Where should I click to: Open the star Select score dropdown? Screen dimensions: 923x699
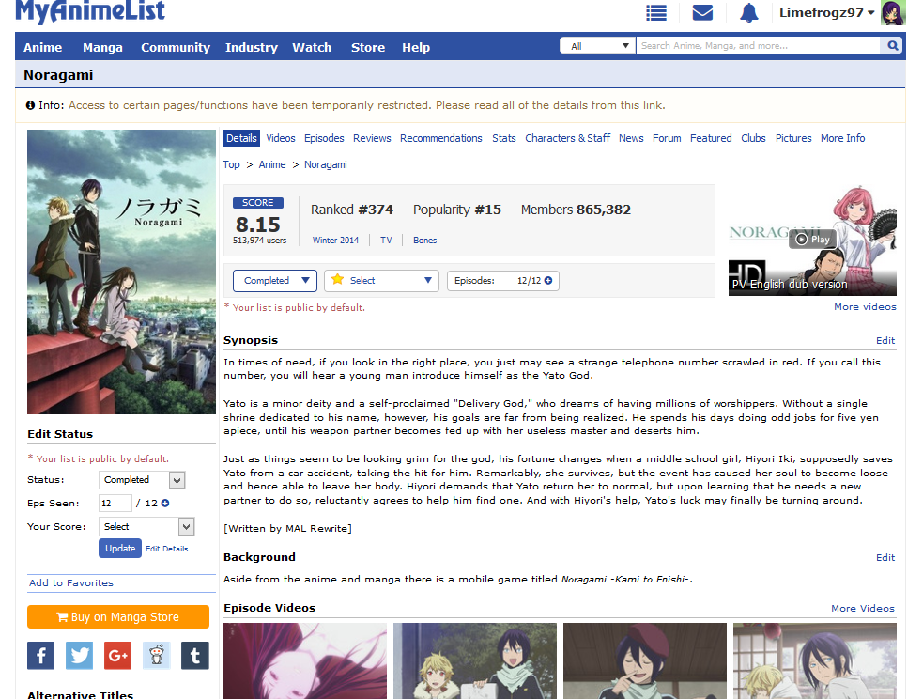pos(381,280)
